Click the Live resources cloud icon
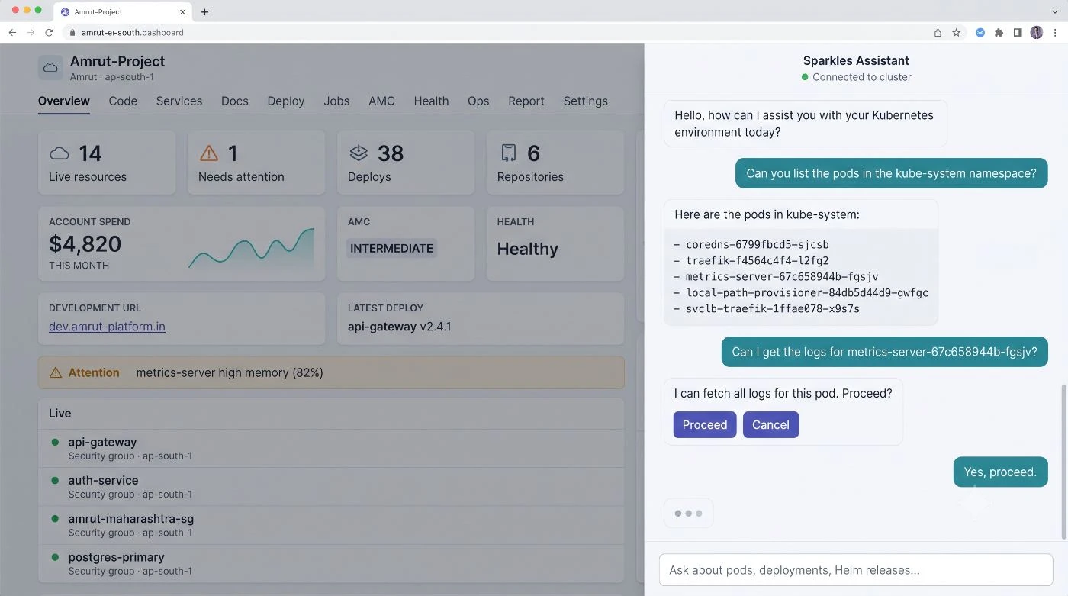Viewport: 1068px width, 596px height. click(60, 153)
